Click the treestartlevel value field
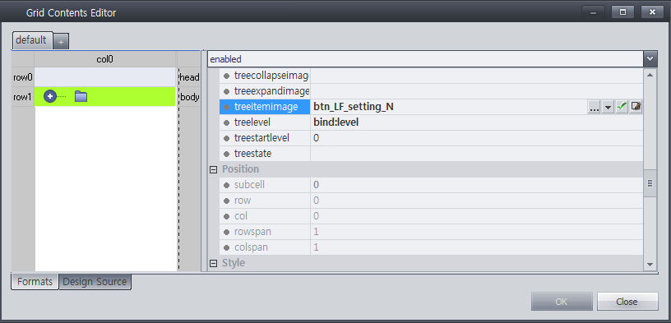 [x=476, y=138]
